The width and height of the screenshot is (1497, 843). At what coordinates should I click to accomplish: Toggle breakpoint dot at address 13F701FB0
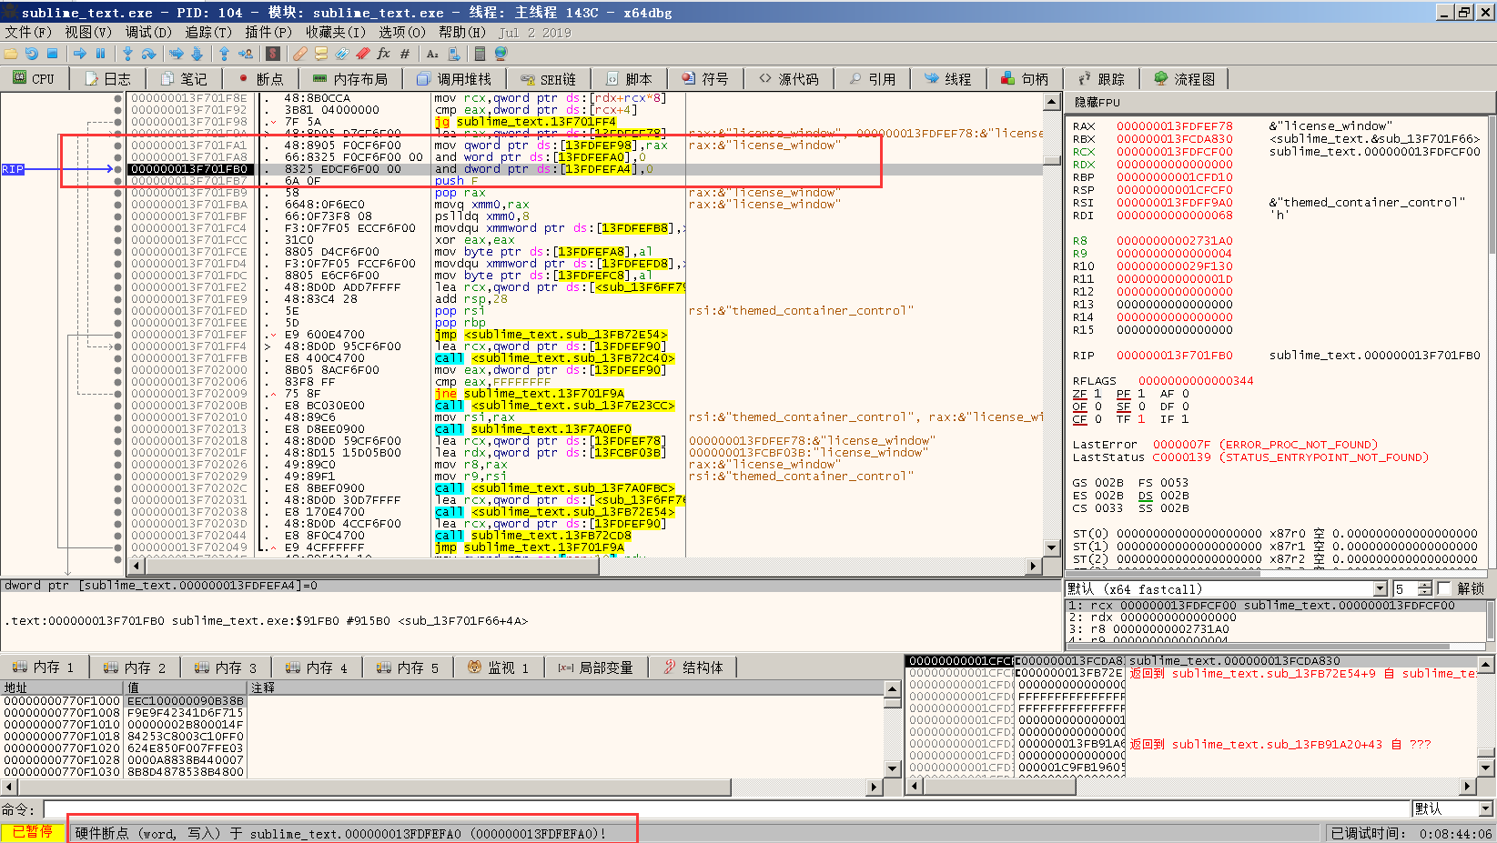click(118, 169)
